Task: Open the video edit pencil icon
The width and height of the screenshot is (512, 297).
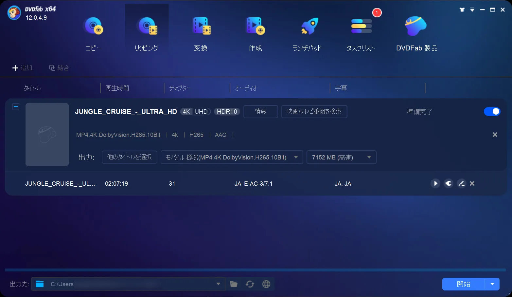Action: coord(461,183)
